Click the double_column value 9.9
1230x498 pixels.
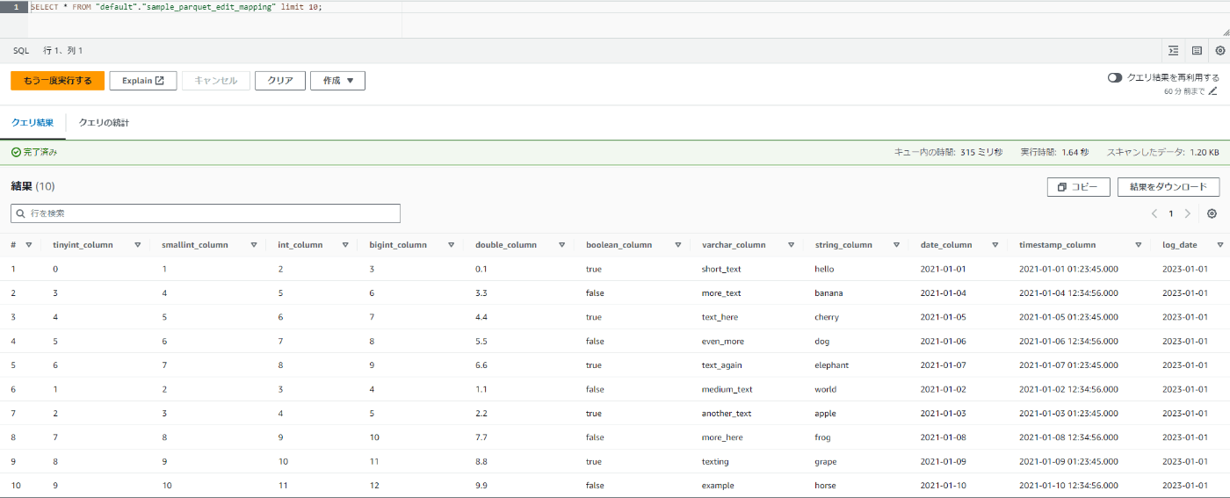(x=481, y=486)
